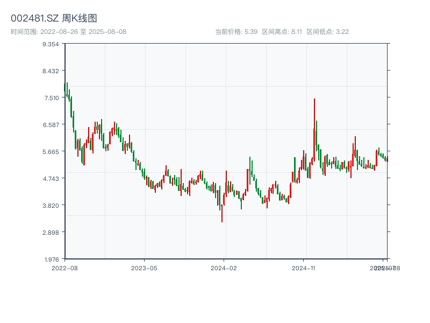Click the y-axis label 9.354
The image size is (430, 323).
pyautogui.click(x=51, y=44)
